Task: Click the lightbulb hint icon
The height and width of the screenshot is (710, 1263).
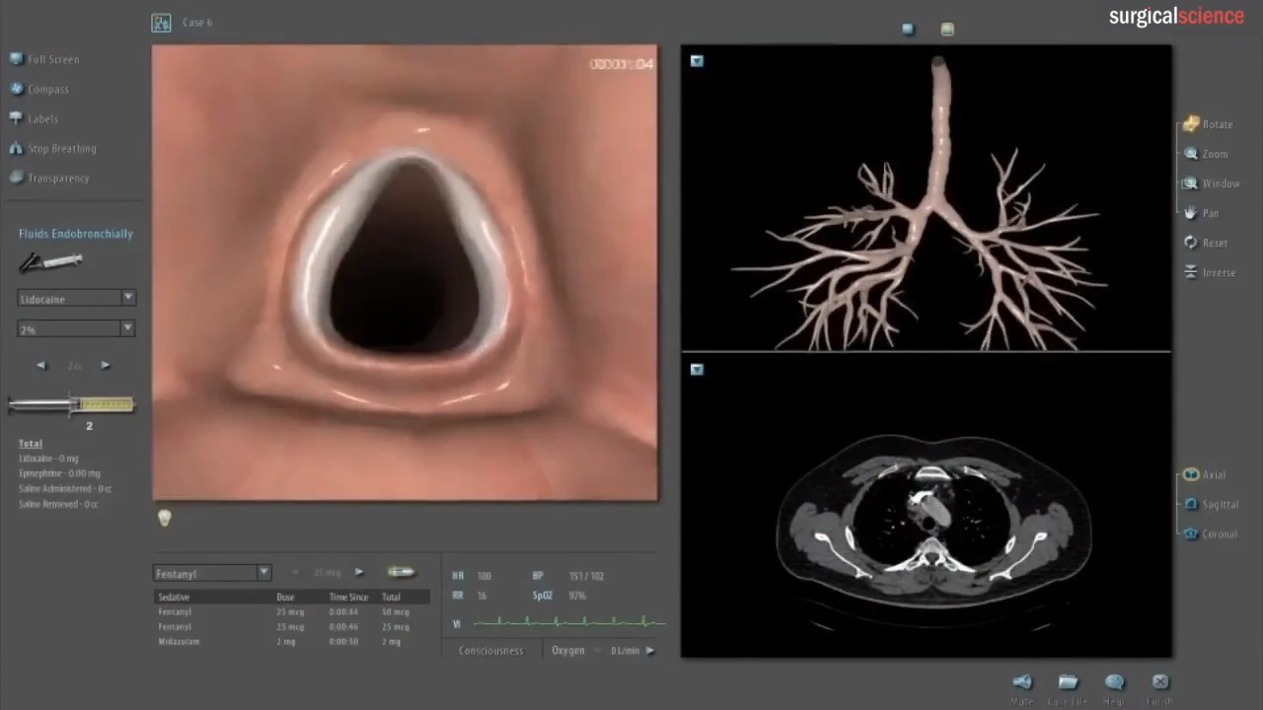Action: (164, 518)
